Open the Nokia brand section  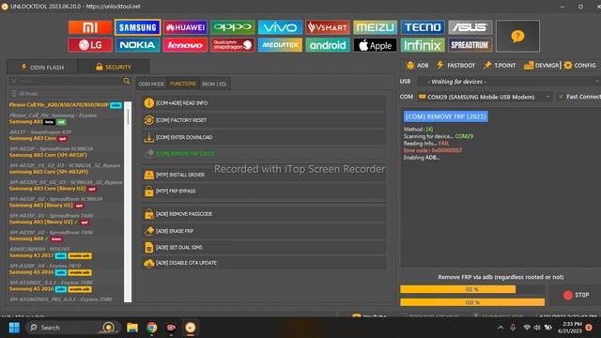(x=138, y=45)
